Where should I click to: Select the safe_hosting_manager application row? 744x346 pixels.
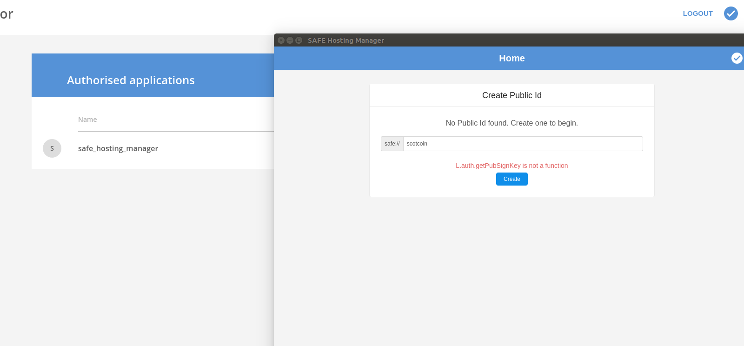[153, 149]
